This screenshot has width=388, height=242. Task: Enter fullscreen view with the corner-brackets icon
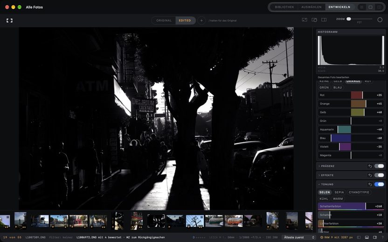point(9,20)
